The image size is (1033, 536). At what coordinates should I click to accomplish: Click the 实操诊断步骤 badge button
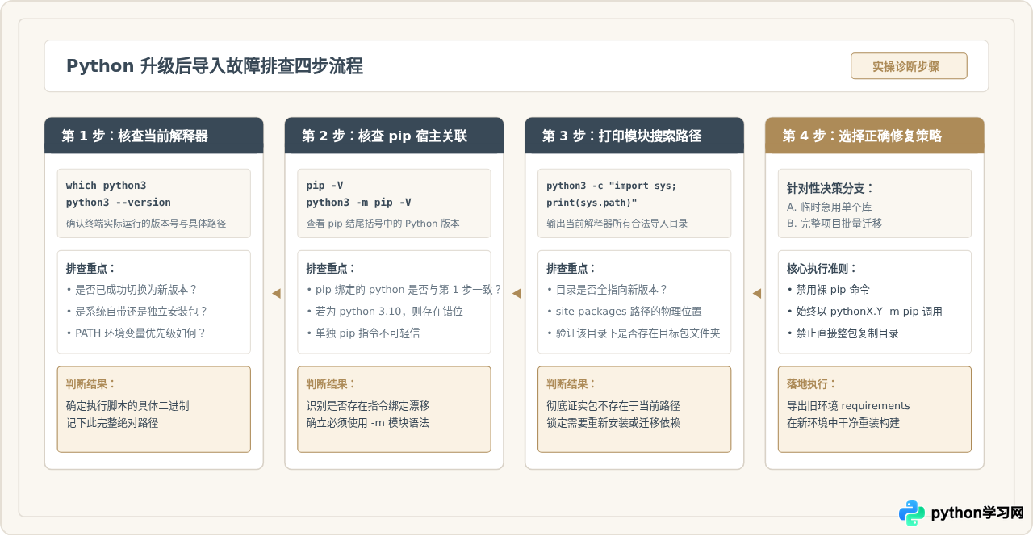909,66
